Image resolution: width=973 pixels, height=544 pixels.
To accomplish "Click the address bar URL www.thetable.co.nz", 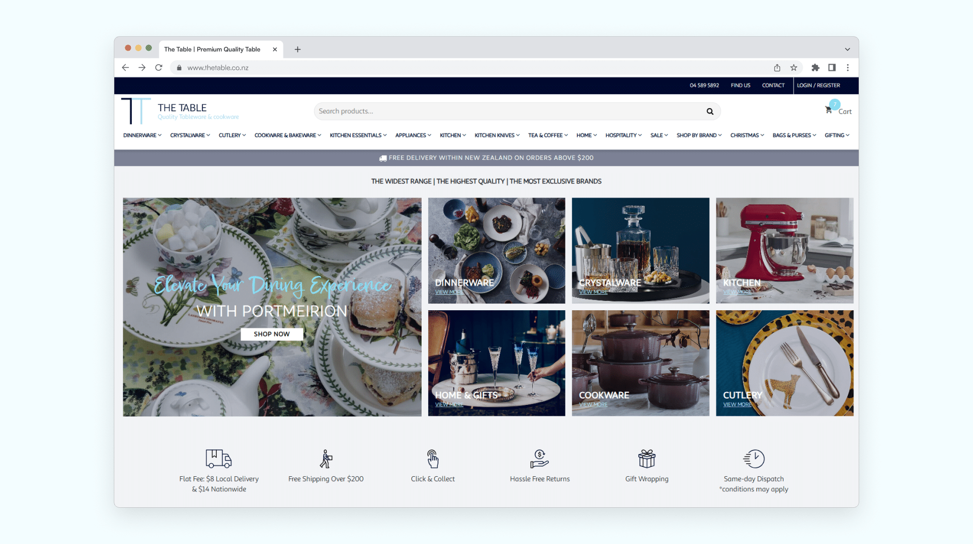I will [x=218, y=68].
